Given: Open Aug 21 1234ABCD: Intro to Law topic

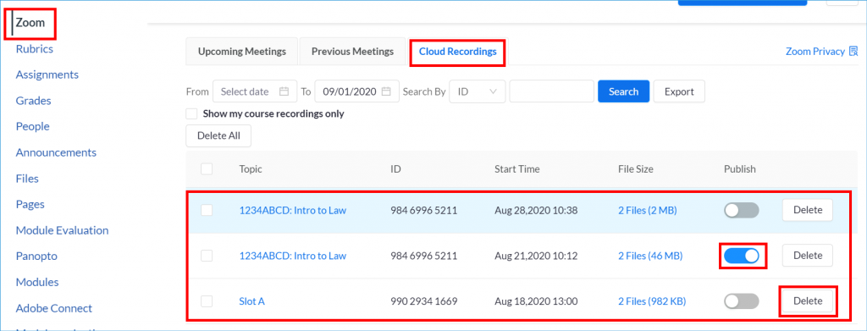Looking at the screenshot, I should pos(292,256).
